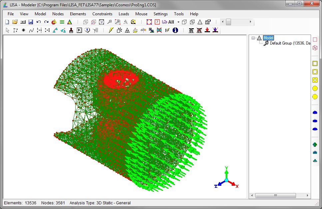Viewport: 322px width, 209px height.
Task: Click the red downward arrow load icon
Action: click(x=207, y=30)
